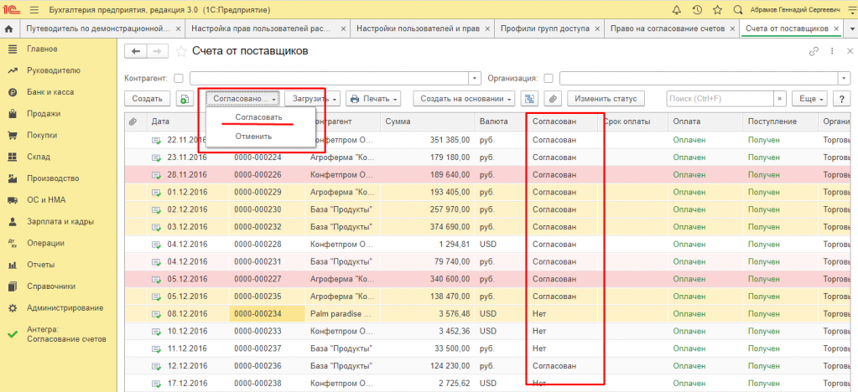
Task: Click the home page icon tab
Action: [x=9, y=28]
